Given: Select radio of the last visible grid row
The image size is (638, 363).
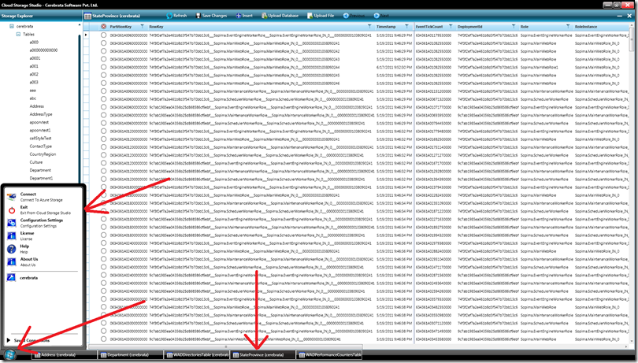Looking at the screenshot, I should [x=104, y=339].
